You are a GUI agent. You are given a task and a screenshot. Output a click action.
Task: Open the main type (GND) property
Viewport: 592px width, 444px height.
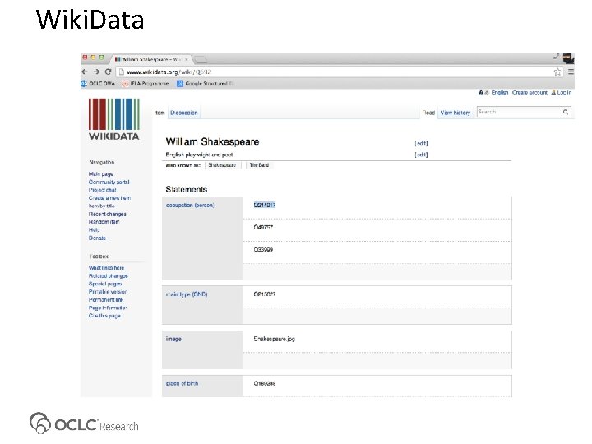tap(187, 294)
